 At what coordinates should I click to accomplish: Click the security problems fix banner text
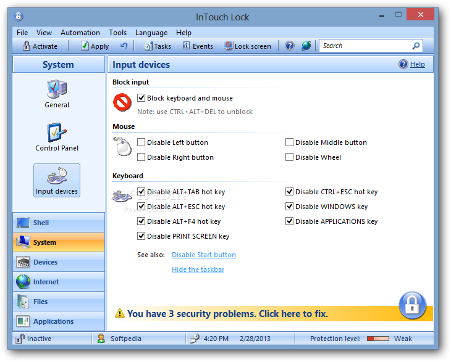[227, 313]
